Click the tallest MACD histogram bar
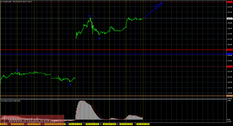Viewport: 233px width, 126px height. click(82, 110)
